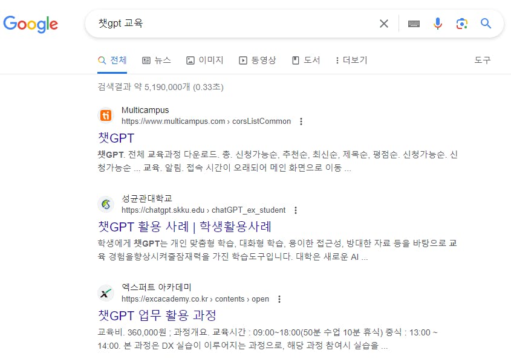This screenshot has width=511, height=362.
Task: Click the Google logo
Action: [x=30, y=24]
